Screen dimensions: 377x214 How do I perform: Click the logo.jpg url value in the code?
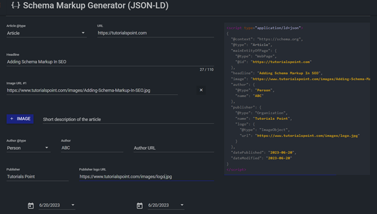[x=308, y=135]
